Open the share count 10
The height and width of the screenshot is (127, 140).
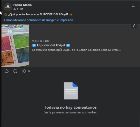coord(29,71)
